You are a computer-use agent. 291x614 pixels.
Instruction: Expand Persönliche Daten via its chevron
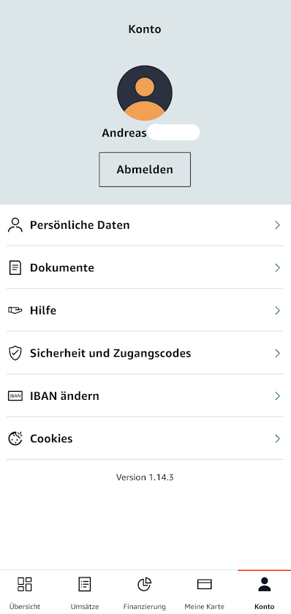[277, 225]
